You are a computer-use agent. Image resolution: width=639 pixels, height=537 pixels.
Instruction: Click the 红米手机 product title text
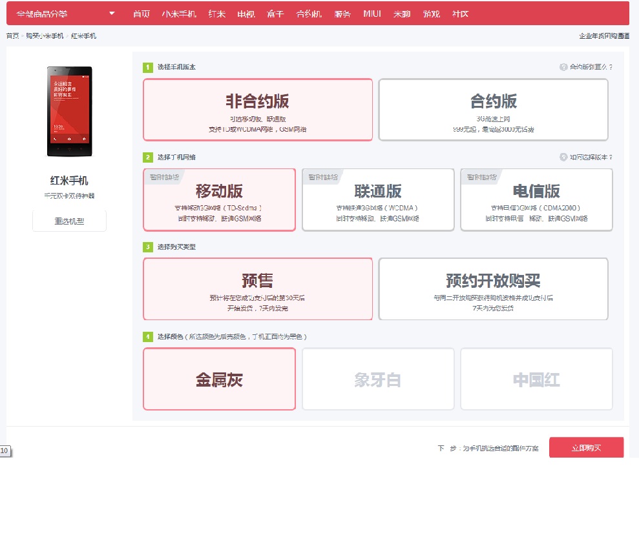point(69,180)
